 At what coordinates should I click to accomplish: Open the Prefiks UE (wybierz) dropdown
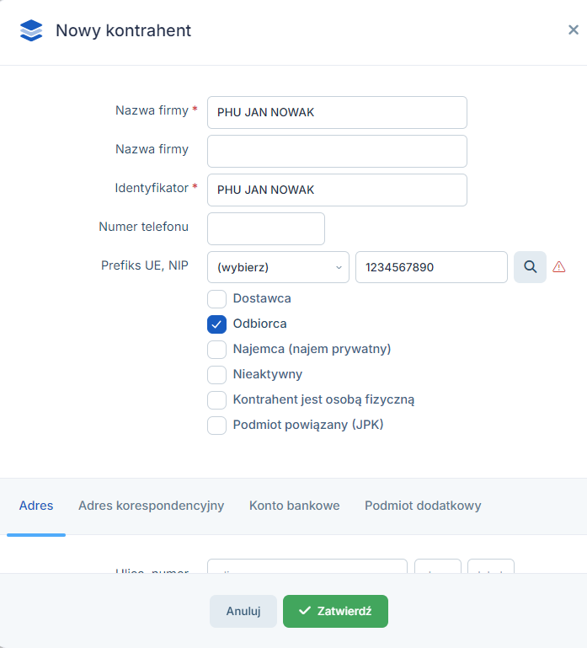[x=278, y=267]
